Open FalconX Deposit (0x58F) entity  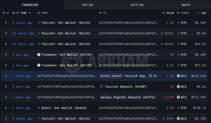(x=126, y=87)
